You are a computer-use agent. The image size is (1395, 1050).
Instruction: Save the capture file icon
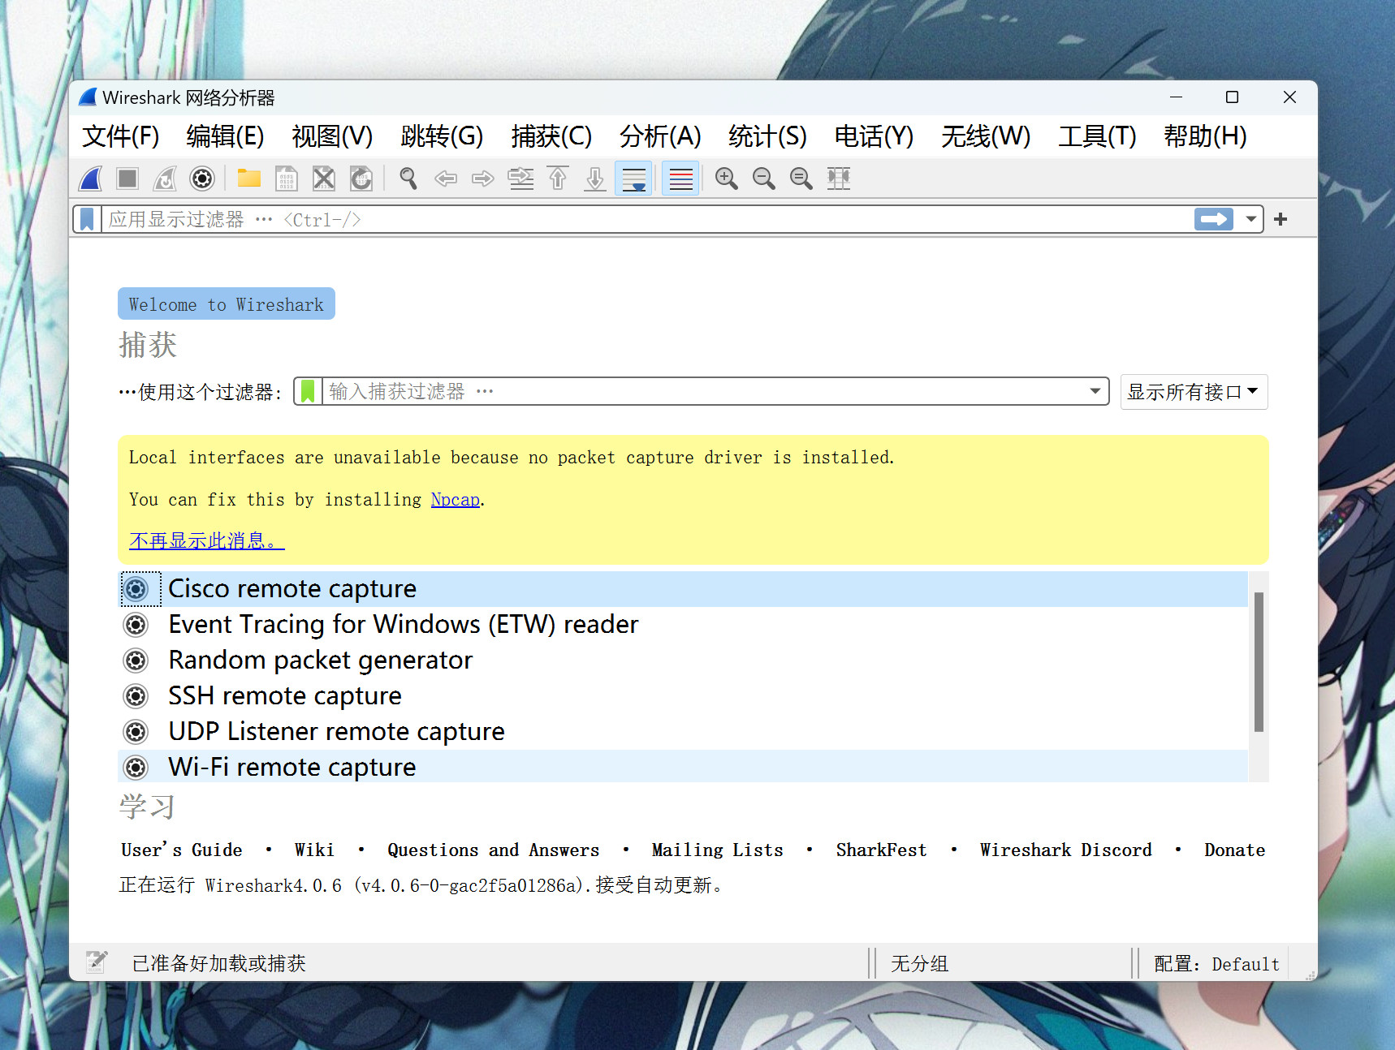tap(287, 179)
